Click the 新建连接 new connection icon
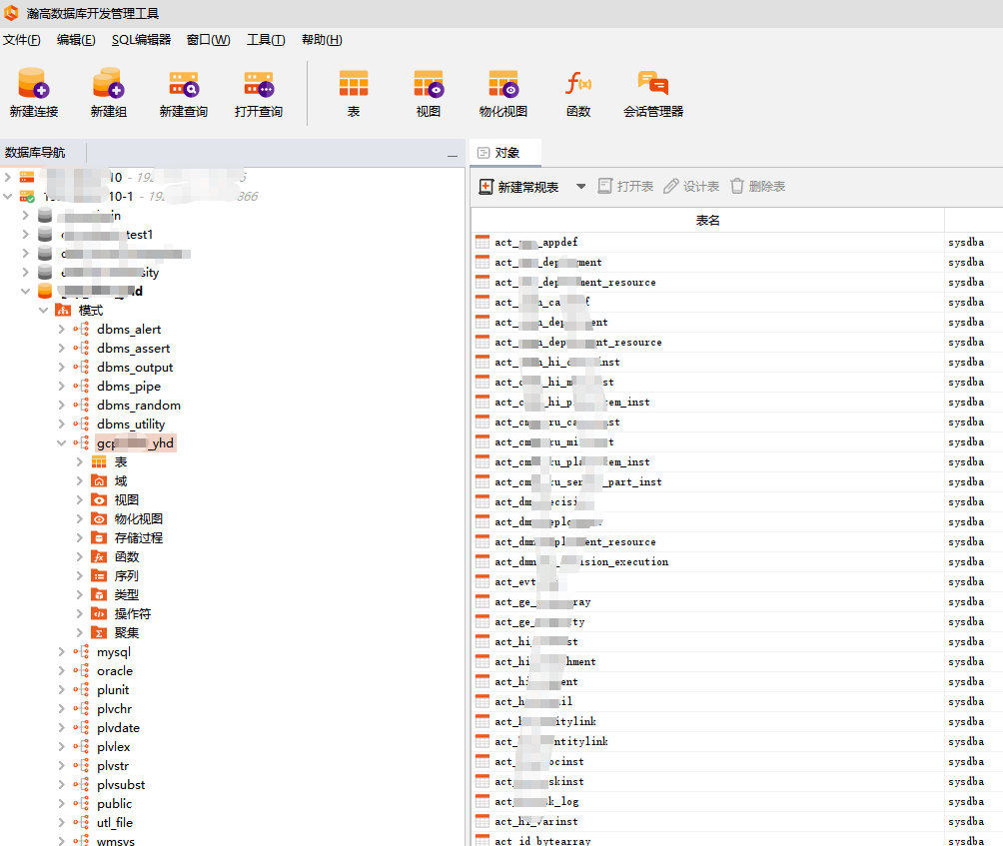The image size is (1003, 846). click(33, 83)
